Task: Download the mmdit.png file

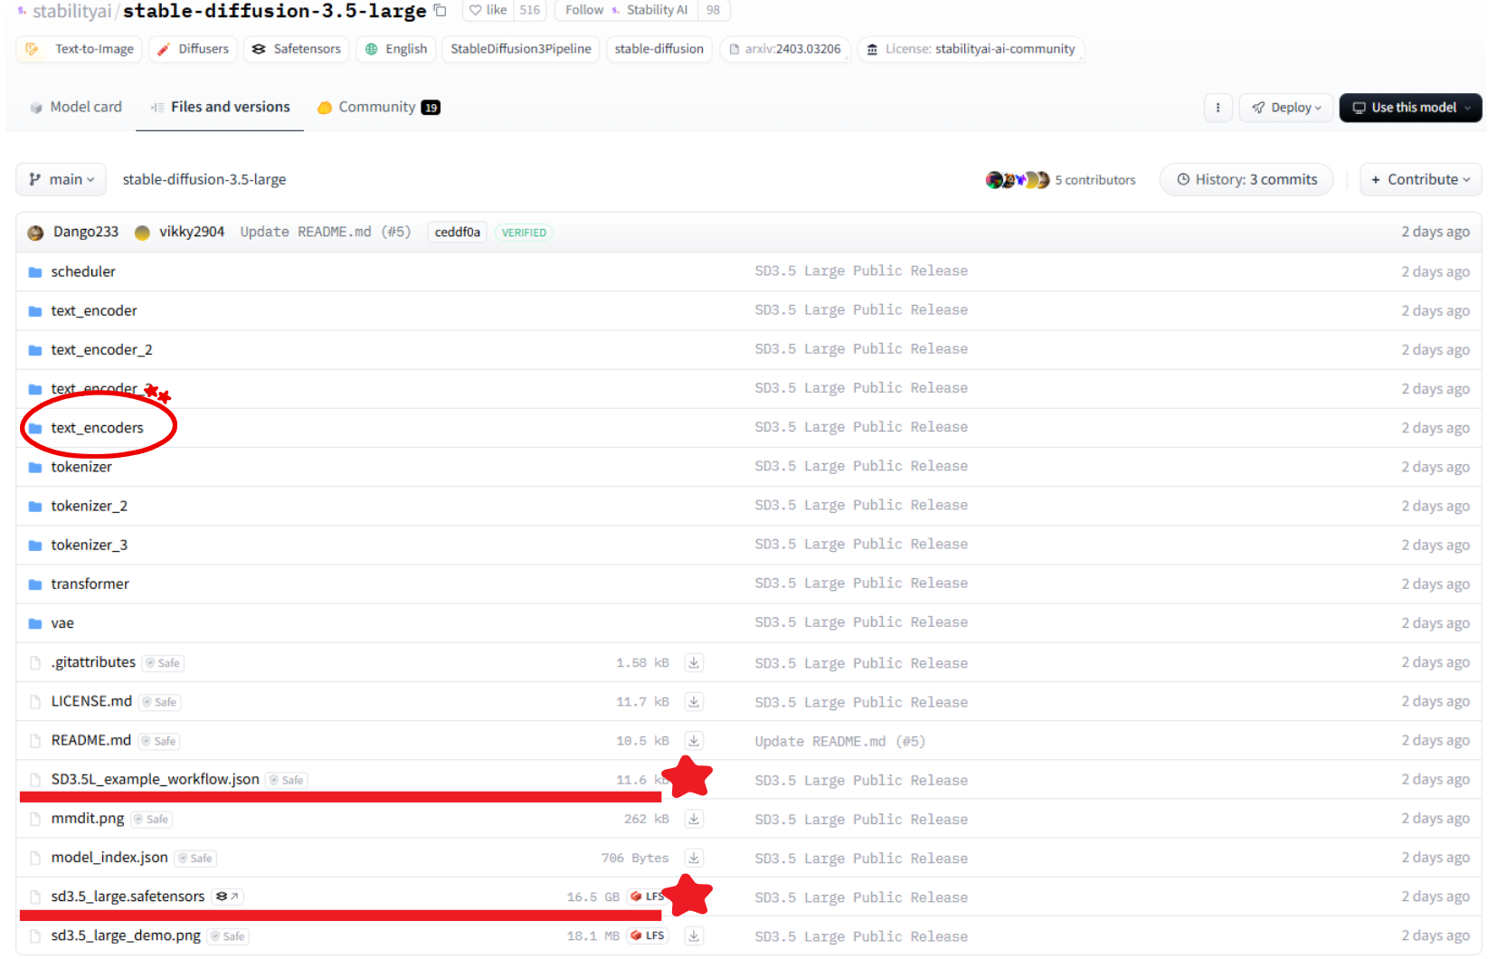Action: (x=694, y=819)
